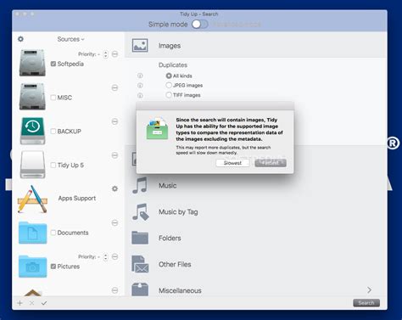Click the X icon in bottom toolbar
Image resolution: width=402 pixels, height=320 pixels.
point(31,303)
